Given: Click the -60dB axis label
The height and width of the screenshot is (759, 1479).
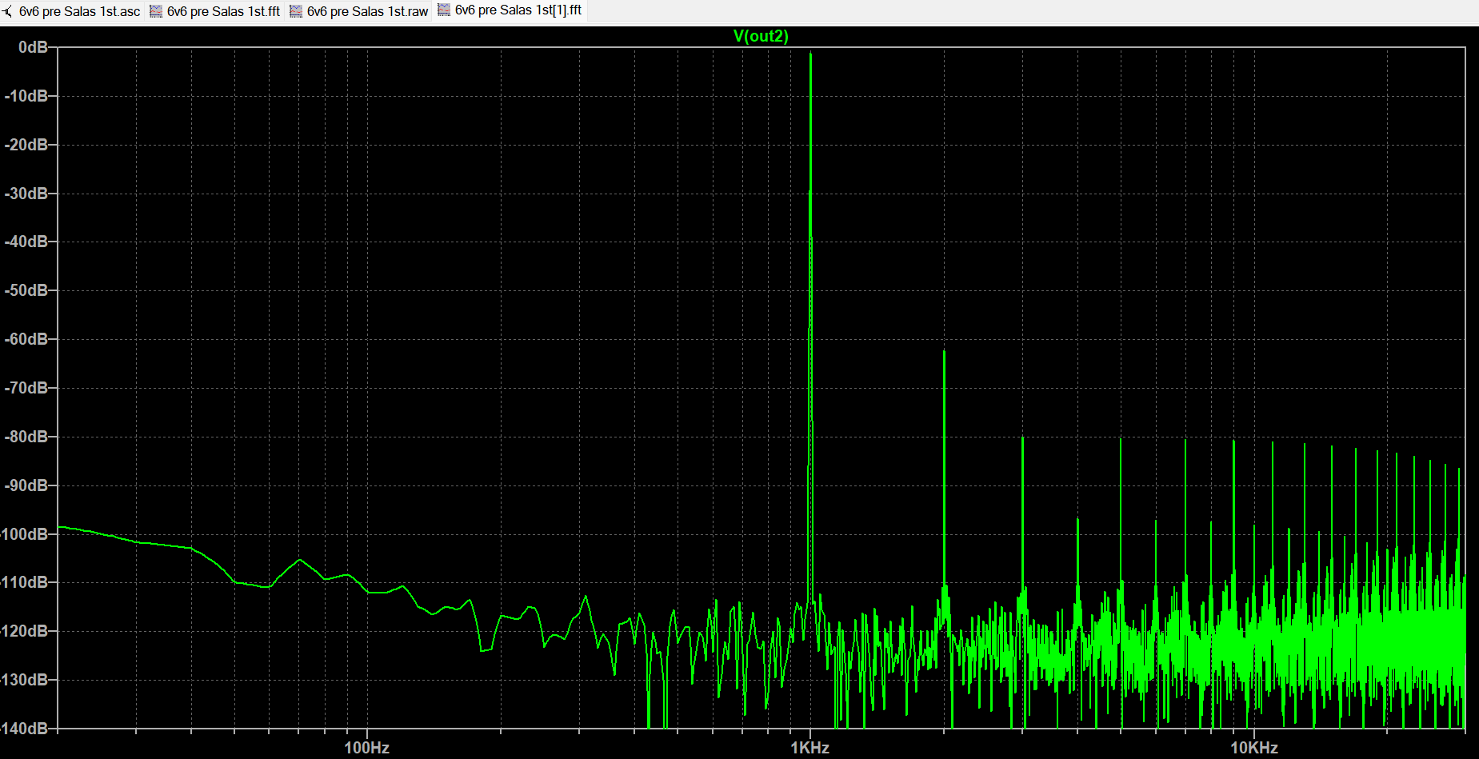Looking at the screenshot, I should 26,339.
